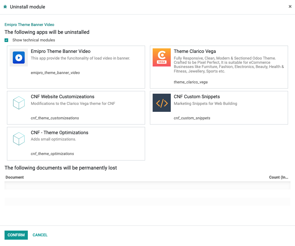
Task: Click the Emipro Banner Video play icon
Action: [19, 57]
